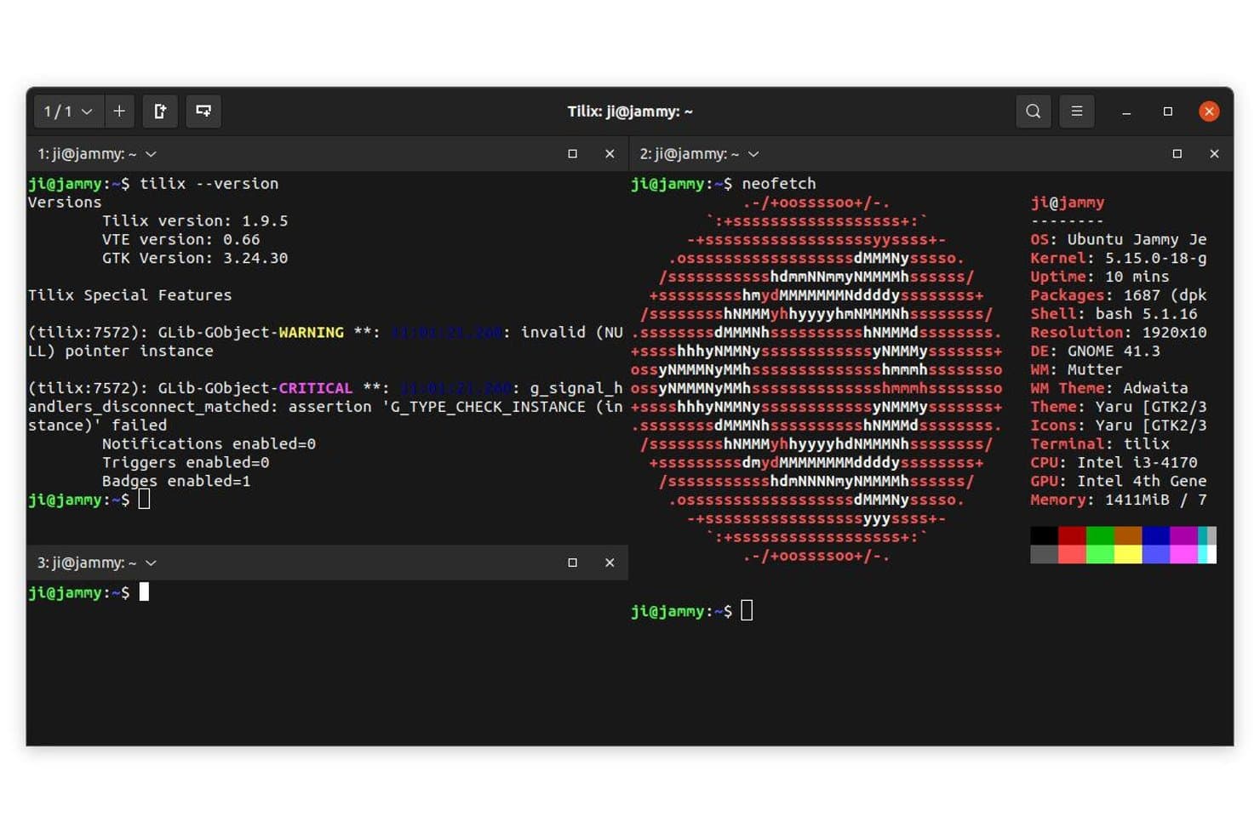Click the "Badges enabled=1" line
This screenshot has width=1260, height=840.
(176, 482)
